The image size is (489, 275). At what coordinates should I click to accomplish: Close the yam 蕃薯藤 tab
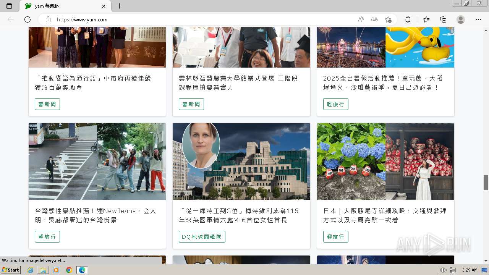[104, 6]
